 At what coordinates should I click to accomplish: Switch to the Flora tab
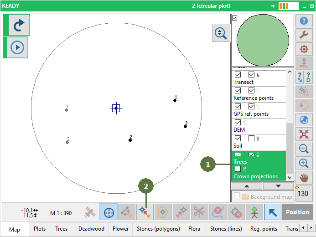point(194,229)
